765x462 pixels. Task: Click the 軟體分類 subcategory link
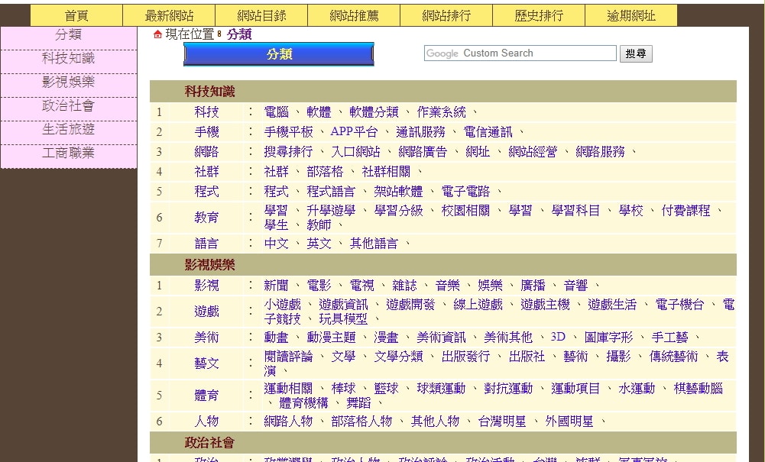[374, 112]
